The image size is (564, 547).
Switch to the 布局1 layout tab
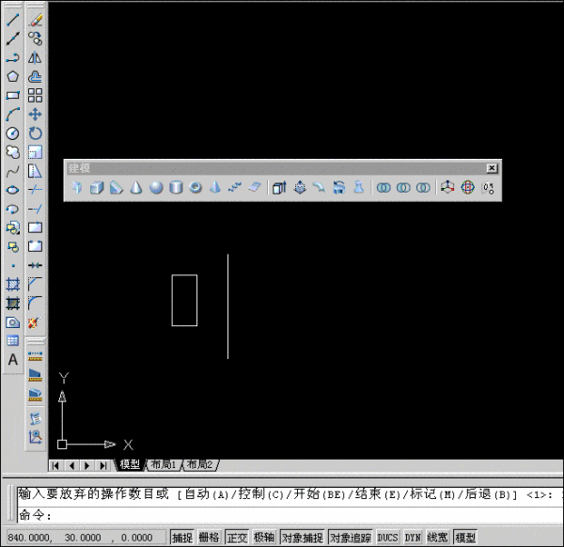pyautogui.click(x=165, y=464)
